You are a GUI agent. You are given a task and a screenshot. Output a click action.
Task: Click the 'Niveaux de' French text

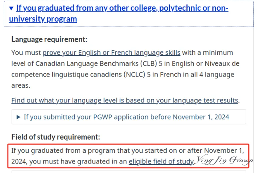[222, 63]
